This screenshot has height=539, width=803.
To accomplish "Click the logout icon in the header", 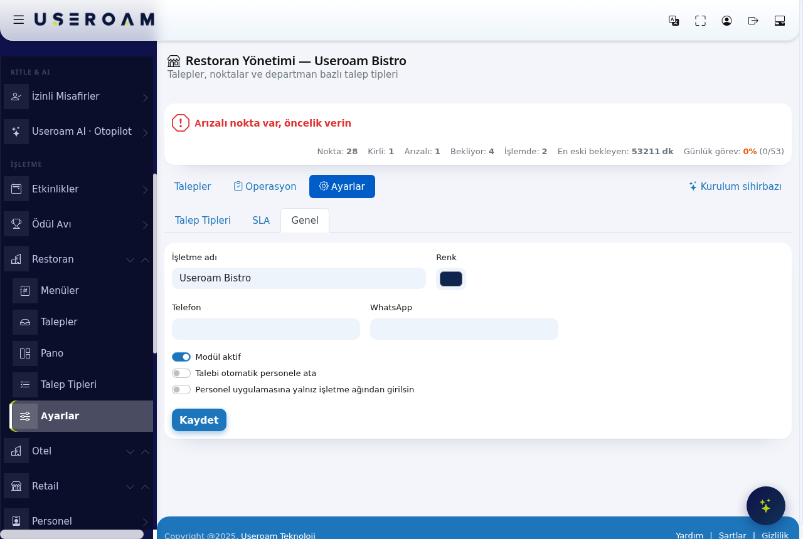I will click(x=753, y=21).
